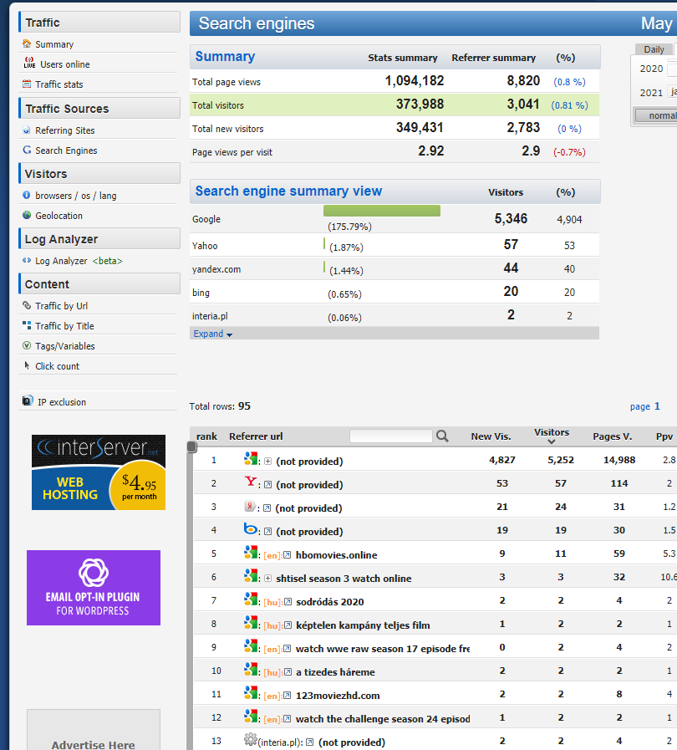Click Google's green visitors percentage bar
The image size is (677, 750).
click(x=381, y=211)
